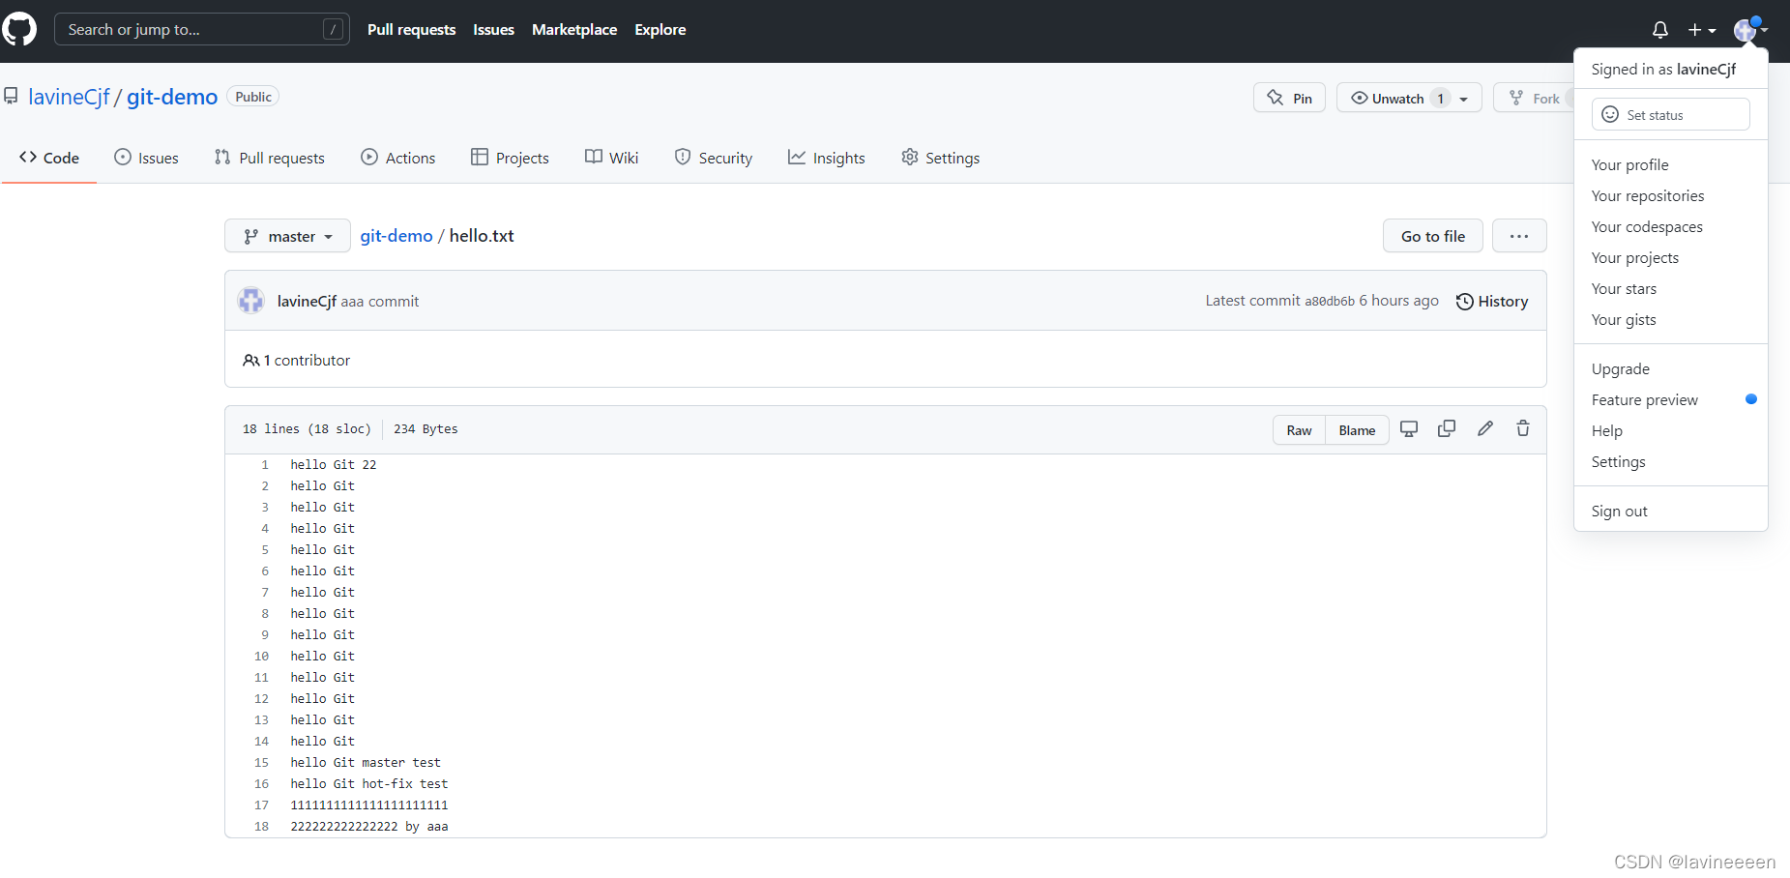
Task: Select line number 1
Action: (x=265, y=465)
